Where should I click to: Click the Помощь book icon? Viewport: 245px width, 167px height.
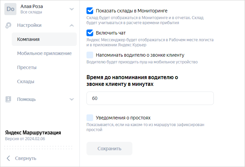(x=9, y=99)
